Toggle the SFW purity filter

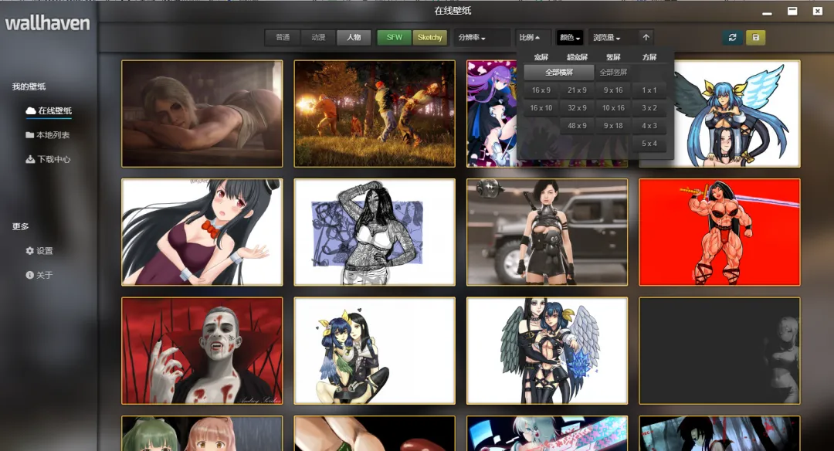click(394, 37)
